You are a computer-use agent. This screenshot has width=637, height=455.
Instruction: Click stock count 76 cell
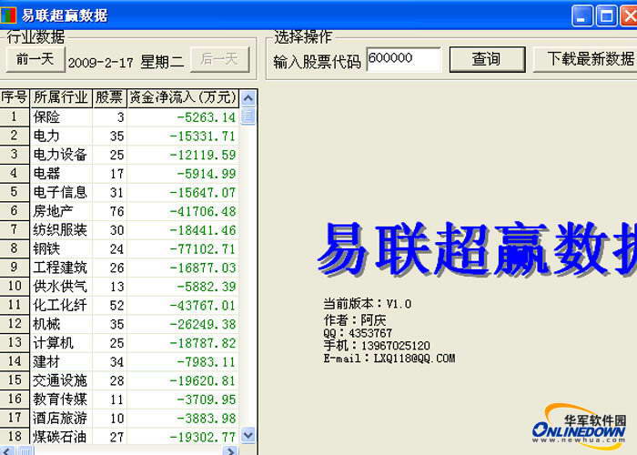pyautogui.click(x=109, y=211)
